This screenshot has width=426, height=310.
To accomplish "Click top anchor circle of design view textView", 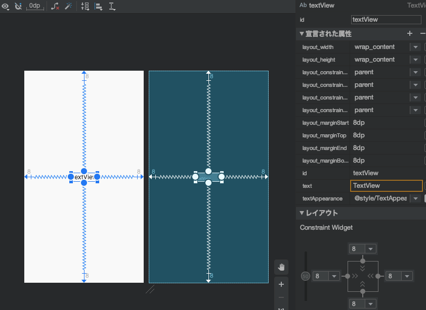I will (x=84, y=171).
